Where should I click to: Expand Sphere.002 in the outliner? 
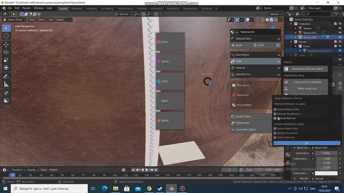pos(296,37)
